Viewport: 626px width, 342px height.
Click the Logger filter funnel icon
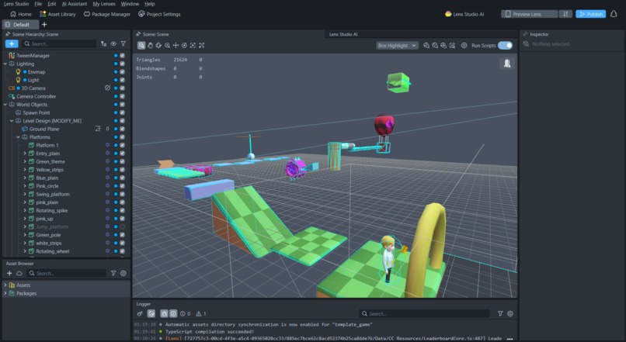[500, 314]
